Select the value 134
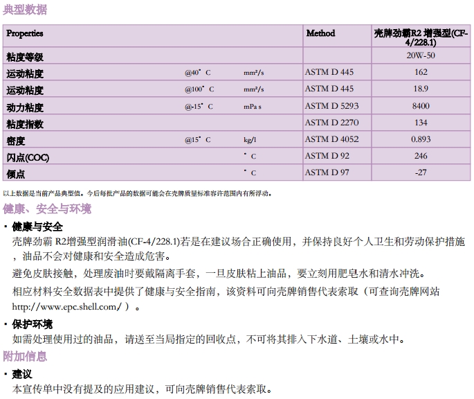The height and width of the screenshot is (399, 474). [421, 123]
